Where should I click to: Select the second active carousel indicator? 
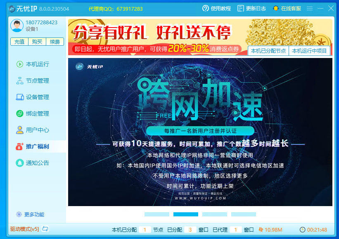coord(186,214)
